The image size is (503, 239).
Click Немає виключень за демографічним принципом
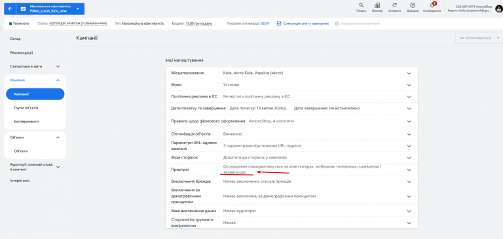click(x=269, y=196)
